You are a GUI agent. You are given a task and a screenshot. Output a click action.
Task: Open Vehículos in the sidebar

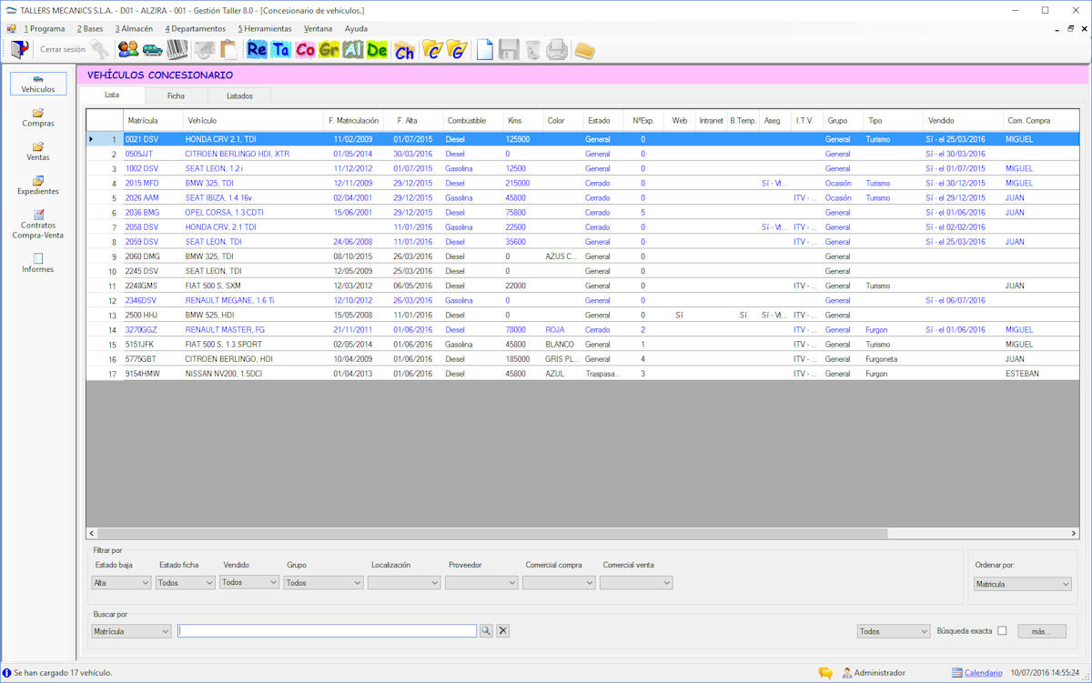pos(38,84)
